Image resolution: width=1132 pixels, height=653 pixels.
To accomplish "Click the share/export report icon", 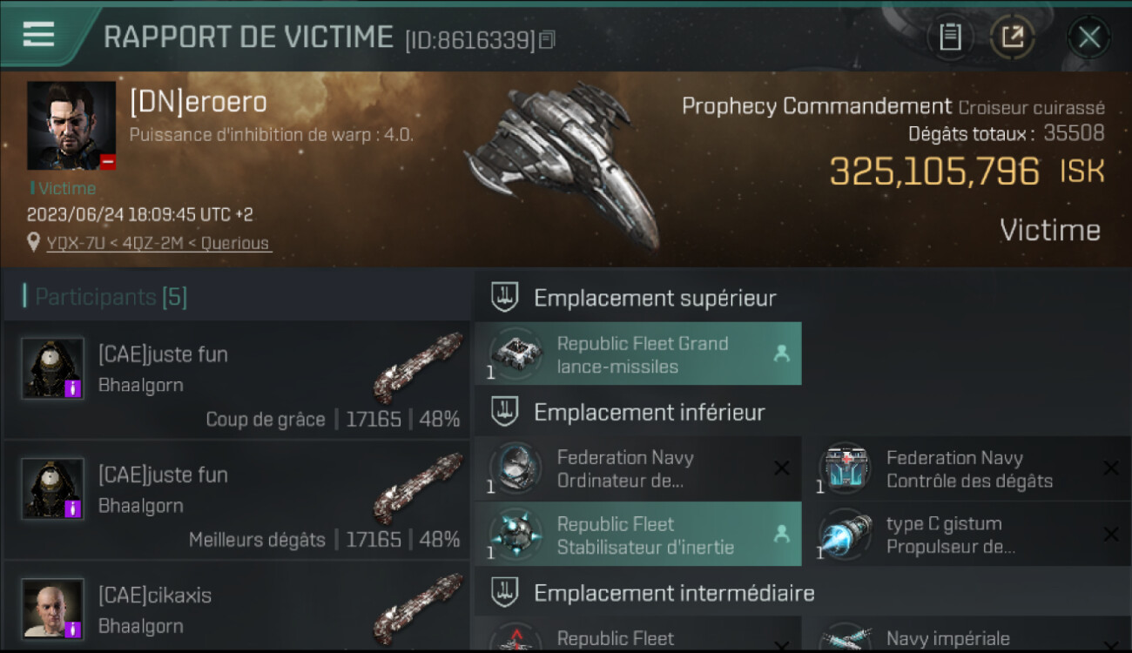I will click(x=1012, y=37).
